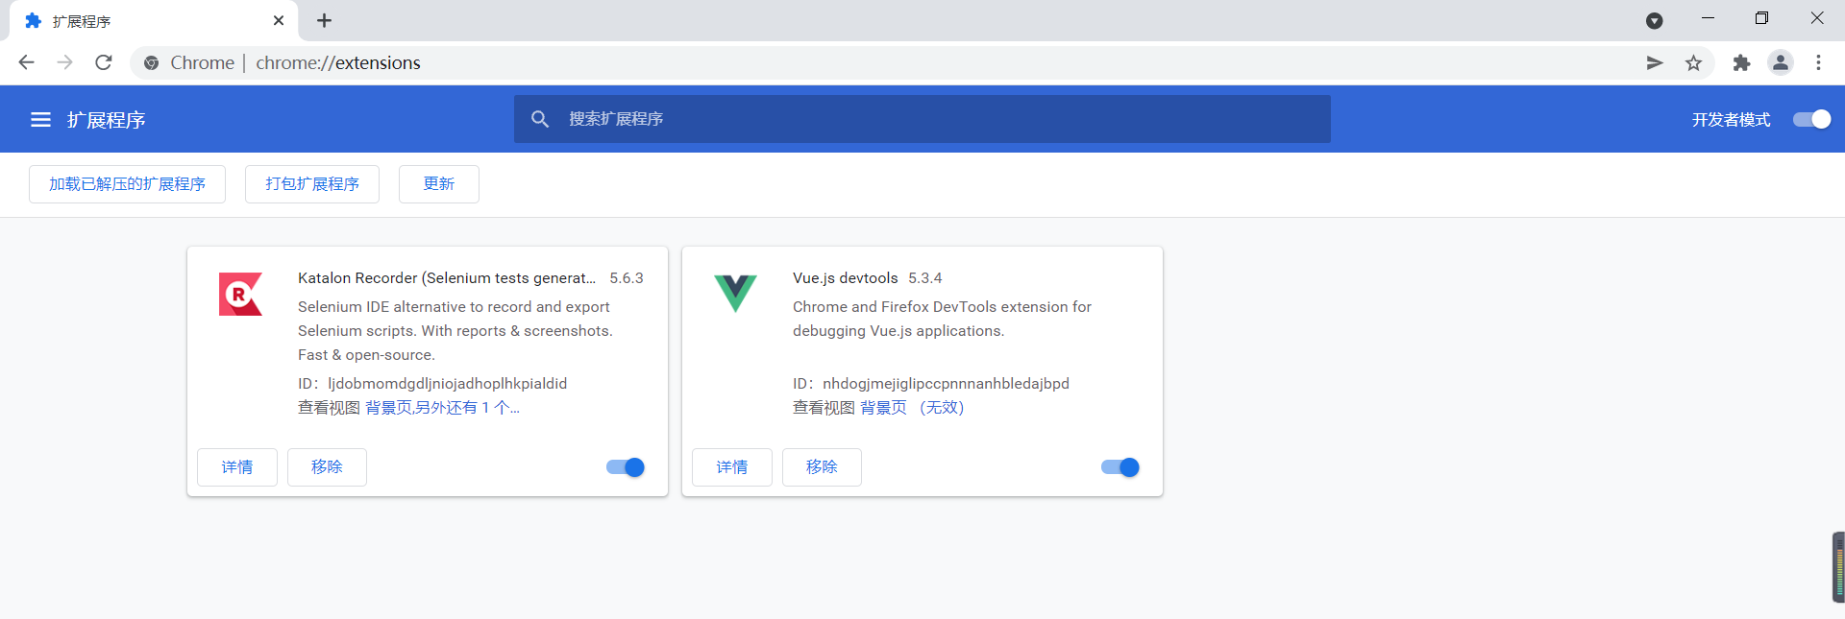Click the Vue.js devtools description text
Image resolution: width=1845 pixels, height=619 pixels.
(x=942, y=319)
